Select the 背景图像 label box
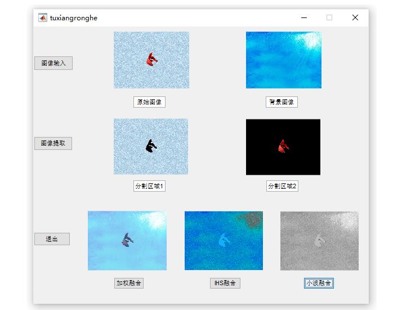Viewport: 402px width, 310px height. tap(282, 102)
